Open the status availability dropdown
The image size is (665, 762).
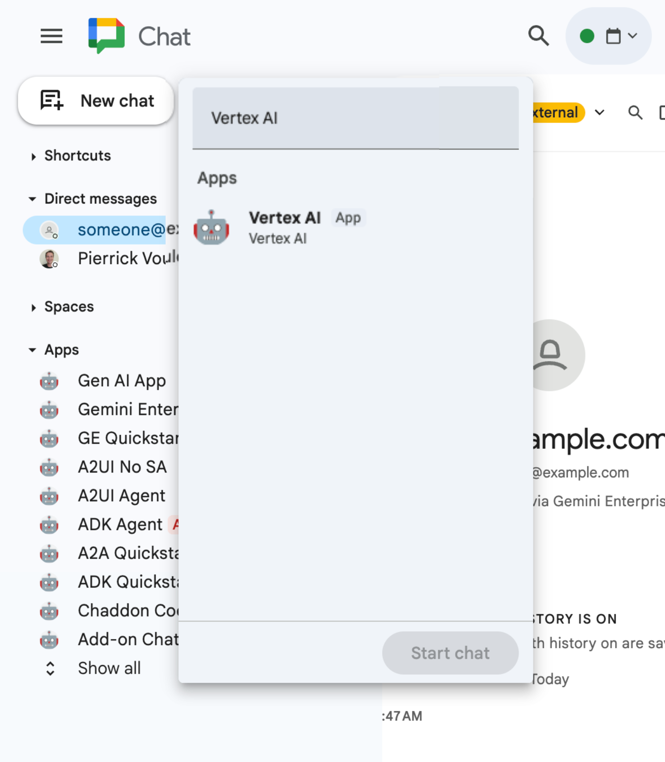click(608, 36)
